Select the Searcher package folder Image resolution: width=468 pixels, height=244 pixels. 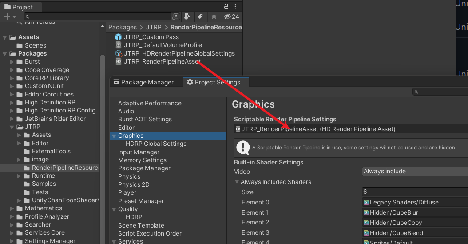[x=34, y=224]
